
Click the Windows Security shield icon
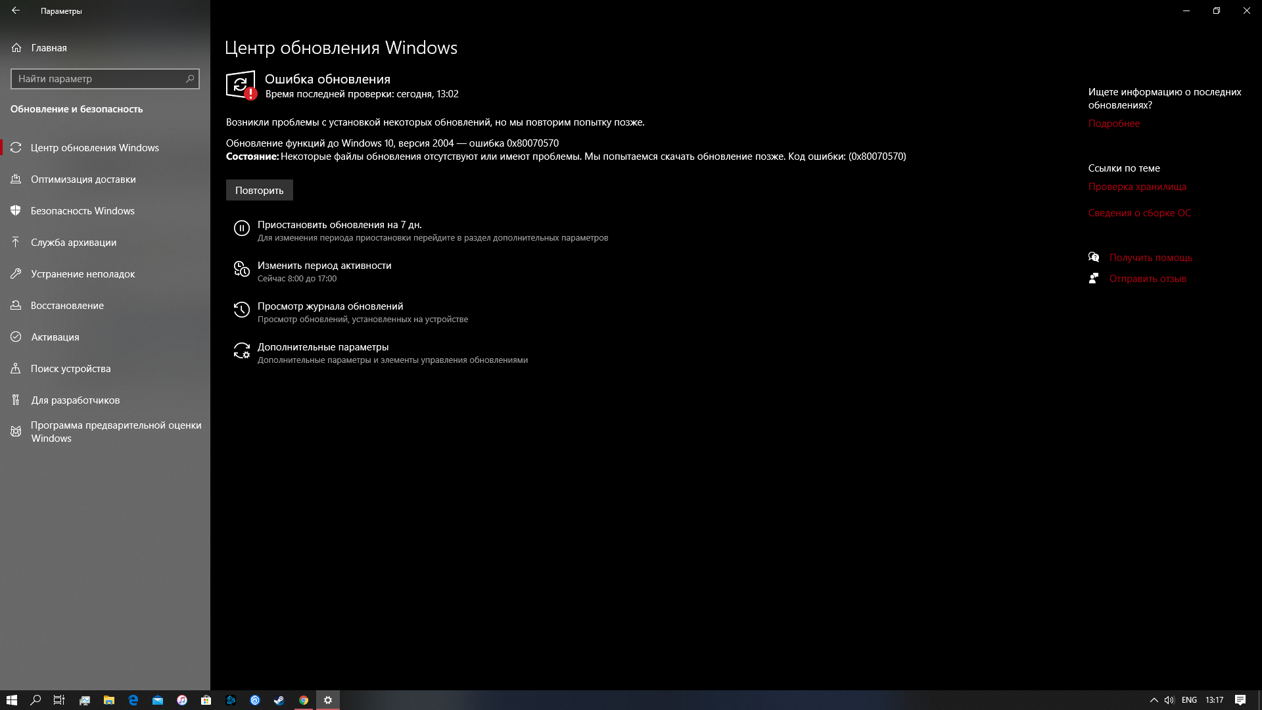(16, 210)
